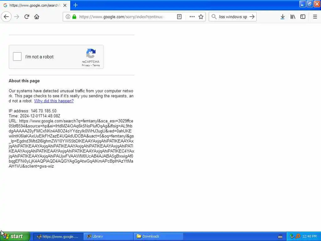321x241 pixels.
Task: Click the IP address 146.70.185.50 text
Action: click(33, 111)
